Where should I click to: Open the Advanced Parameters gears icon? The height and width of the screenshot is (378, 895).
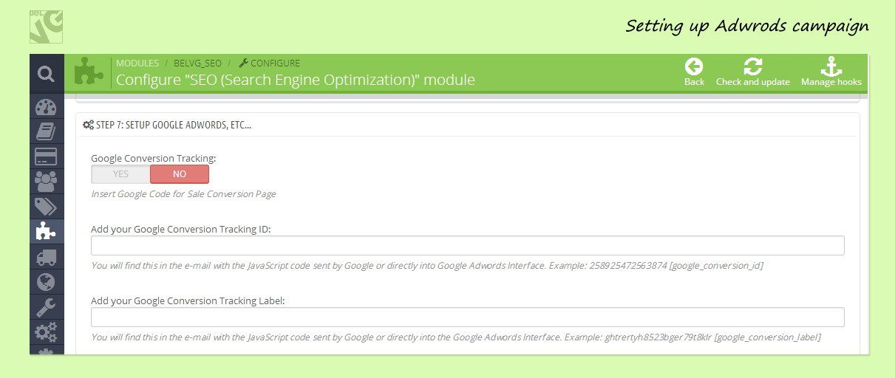[46, 331]
